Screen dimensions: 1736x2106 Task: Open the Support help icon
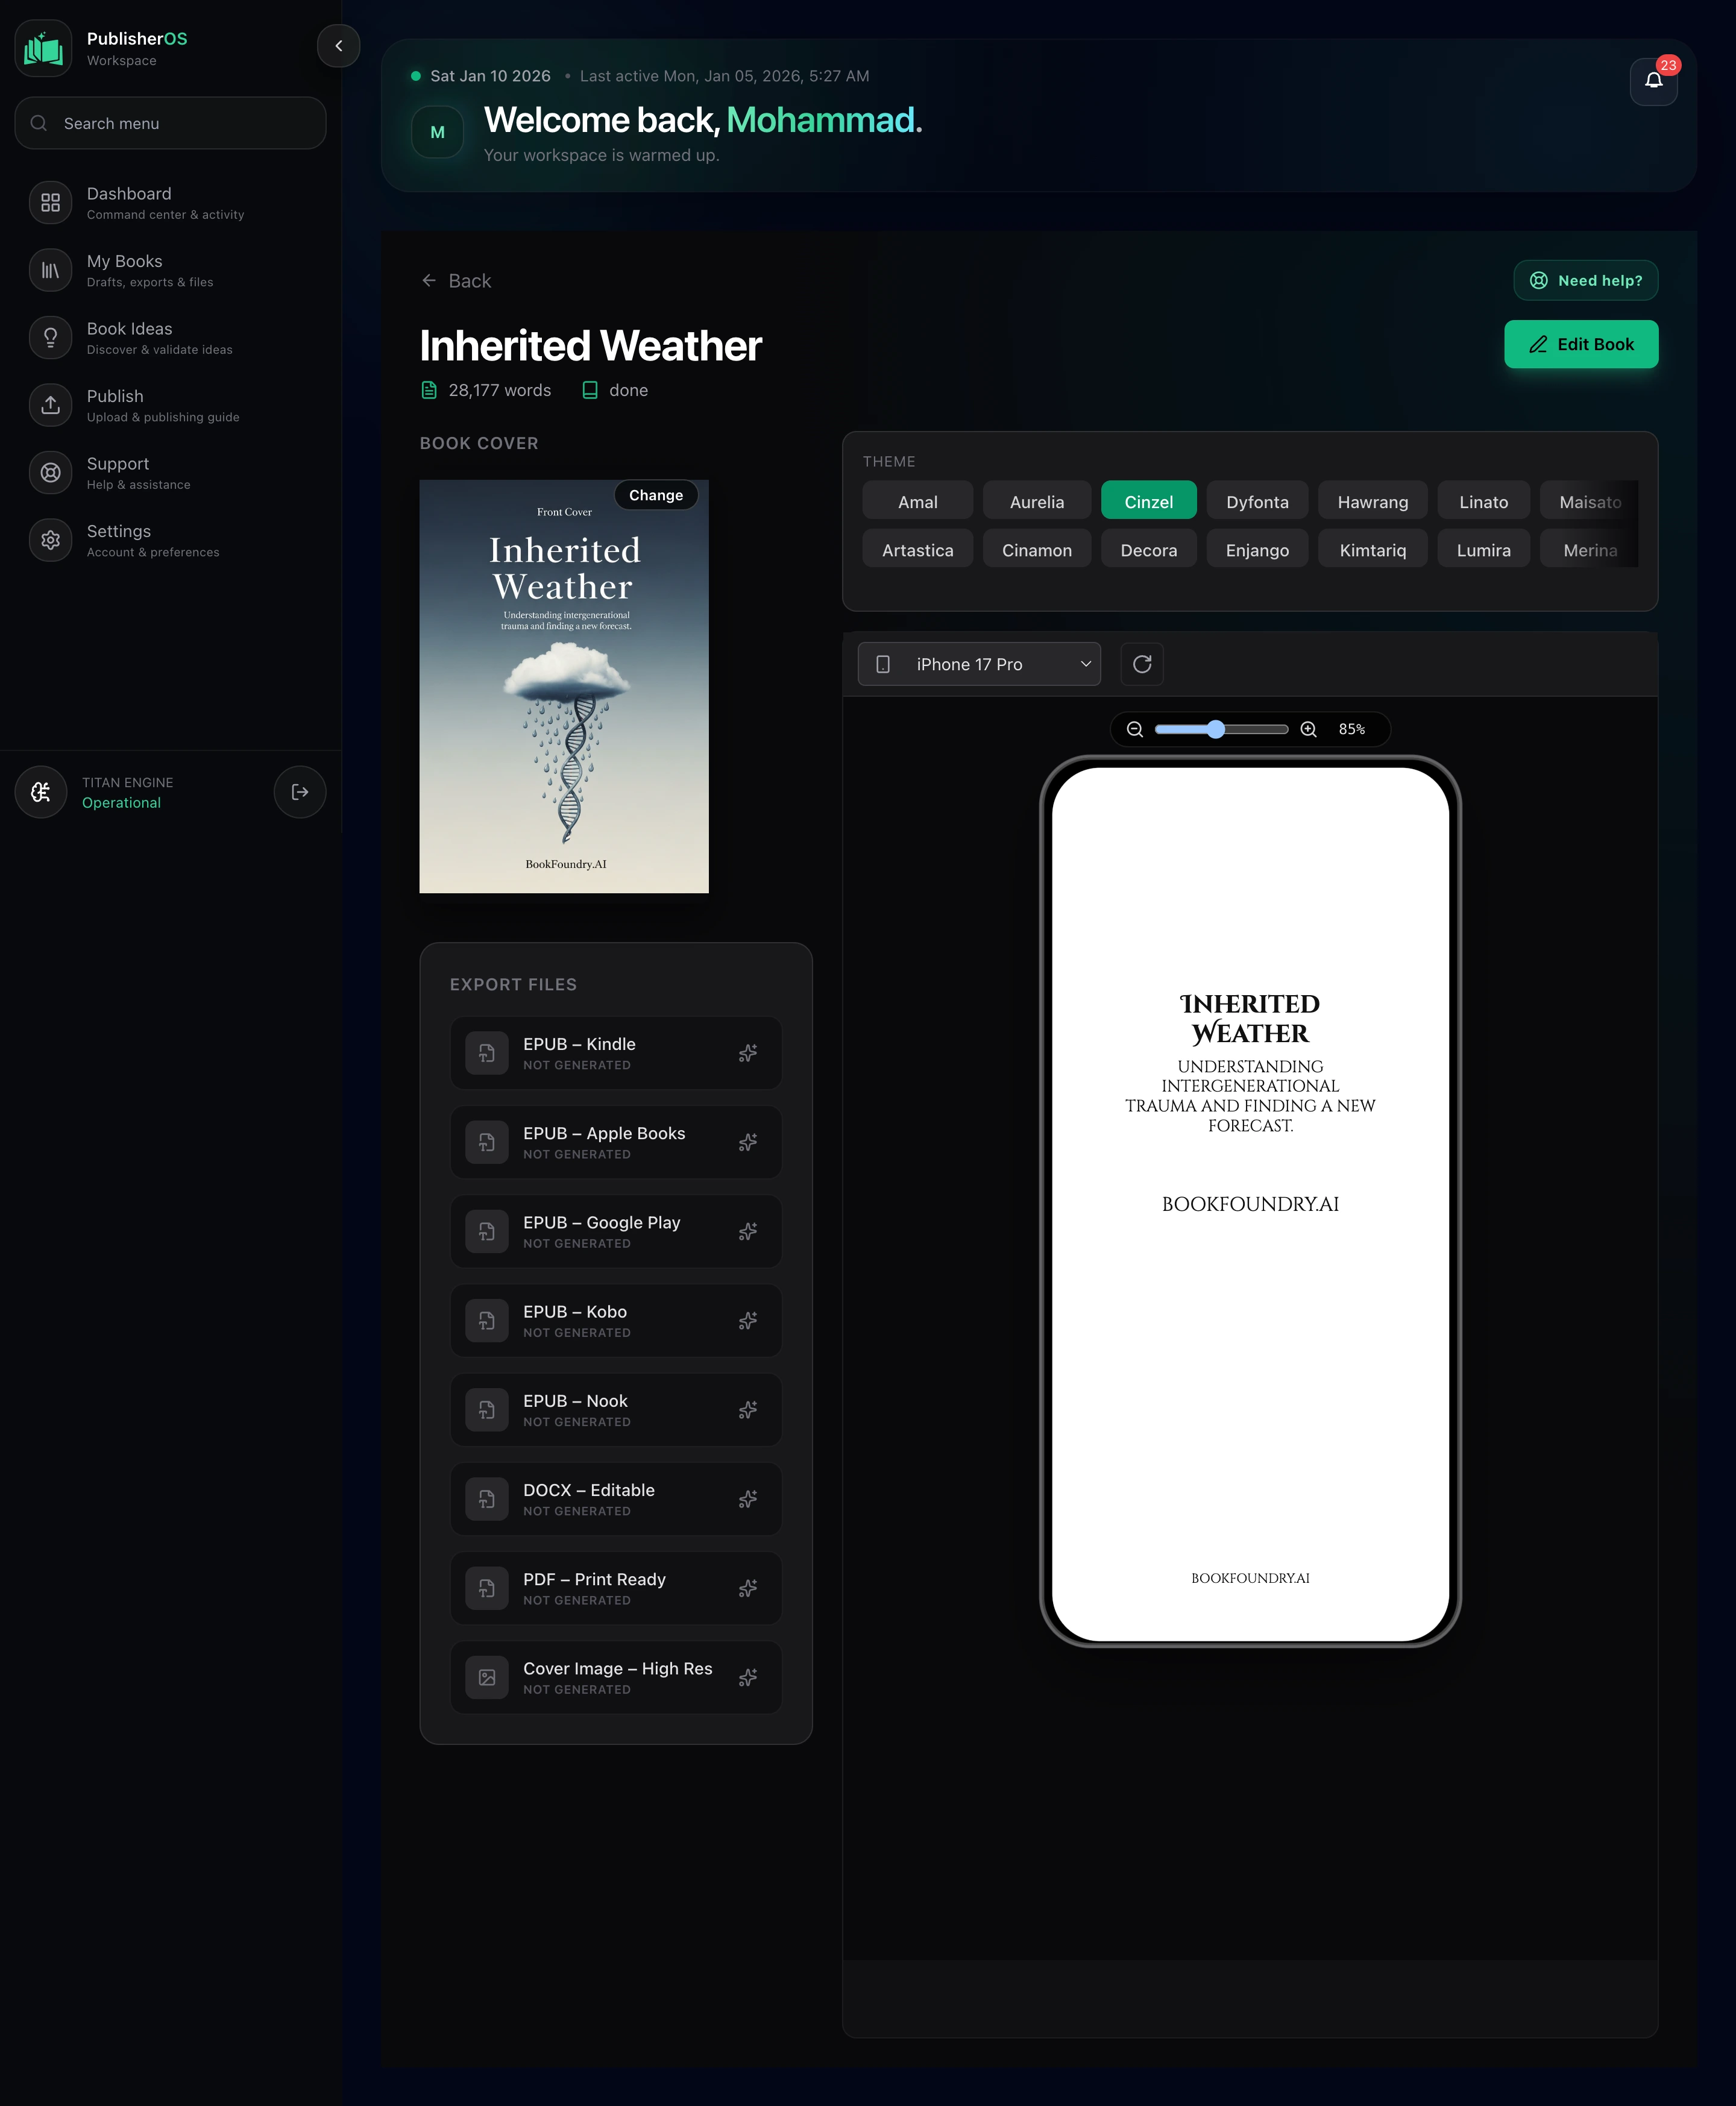(50, 472)
